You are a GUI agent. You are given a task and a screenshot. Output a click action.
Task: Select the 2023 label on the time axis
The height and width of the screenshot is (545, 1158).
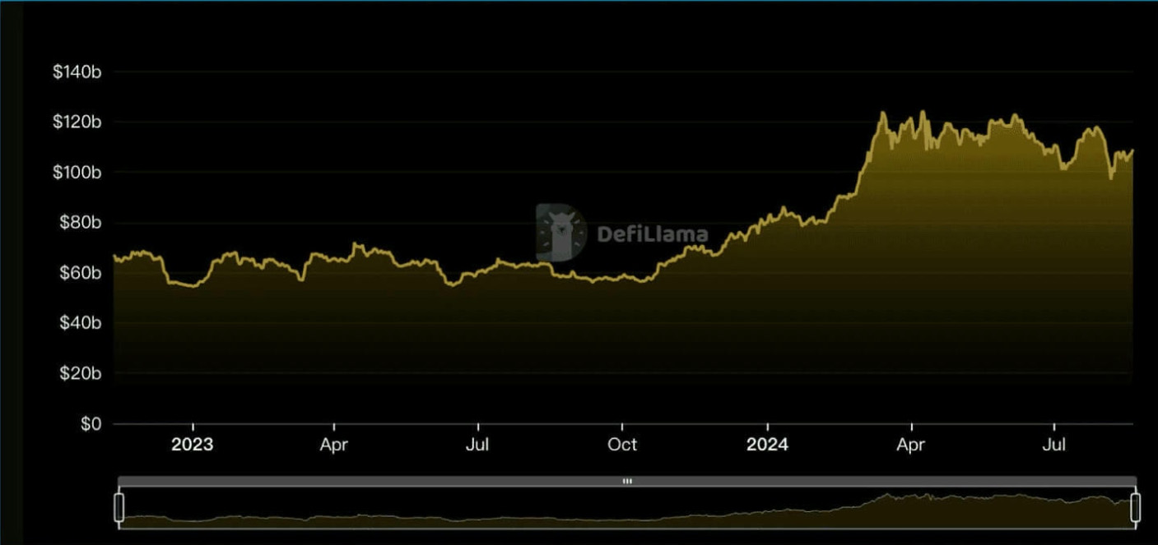click(x=192, y=445)
